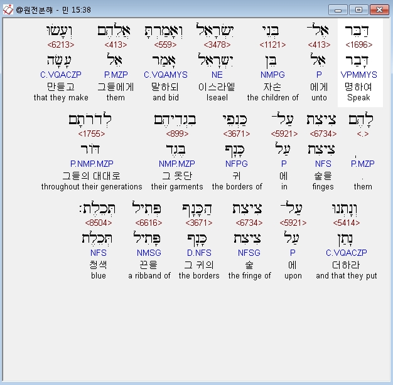Image resolution: width=393 pixels, height=385 pixels.
Task: Click the app icon in title bar
Action: [8, 10]
